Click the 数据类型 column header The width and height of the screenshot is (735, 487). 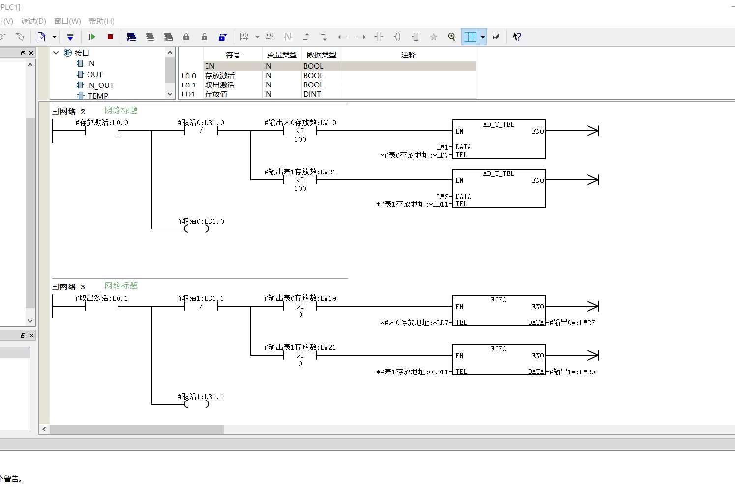pyautogui.click(x=322, y=55)
